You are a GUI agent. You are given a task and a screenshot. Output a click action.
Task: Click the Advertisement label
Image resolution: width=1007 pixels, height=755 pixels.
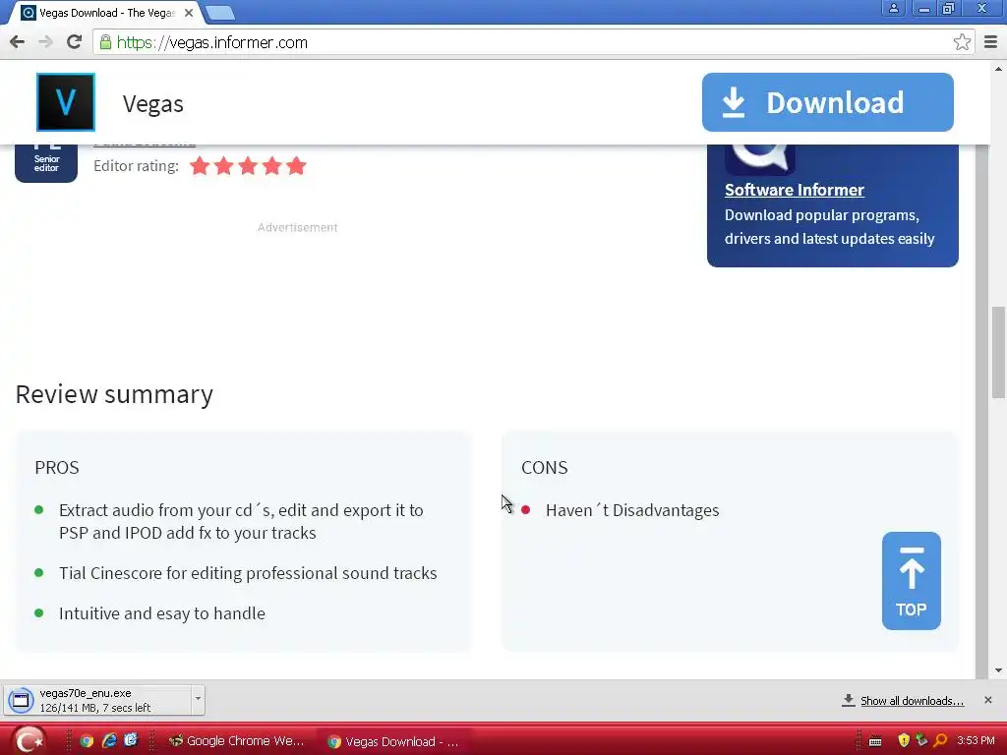point(297,227)
